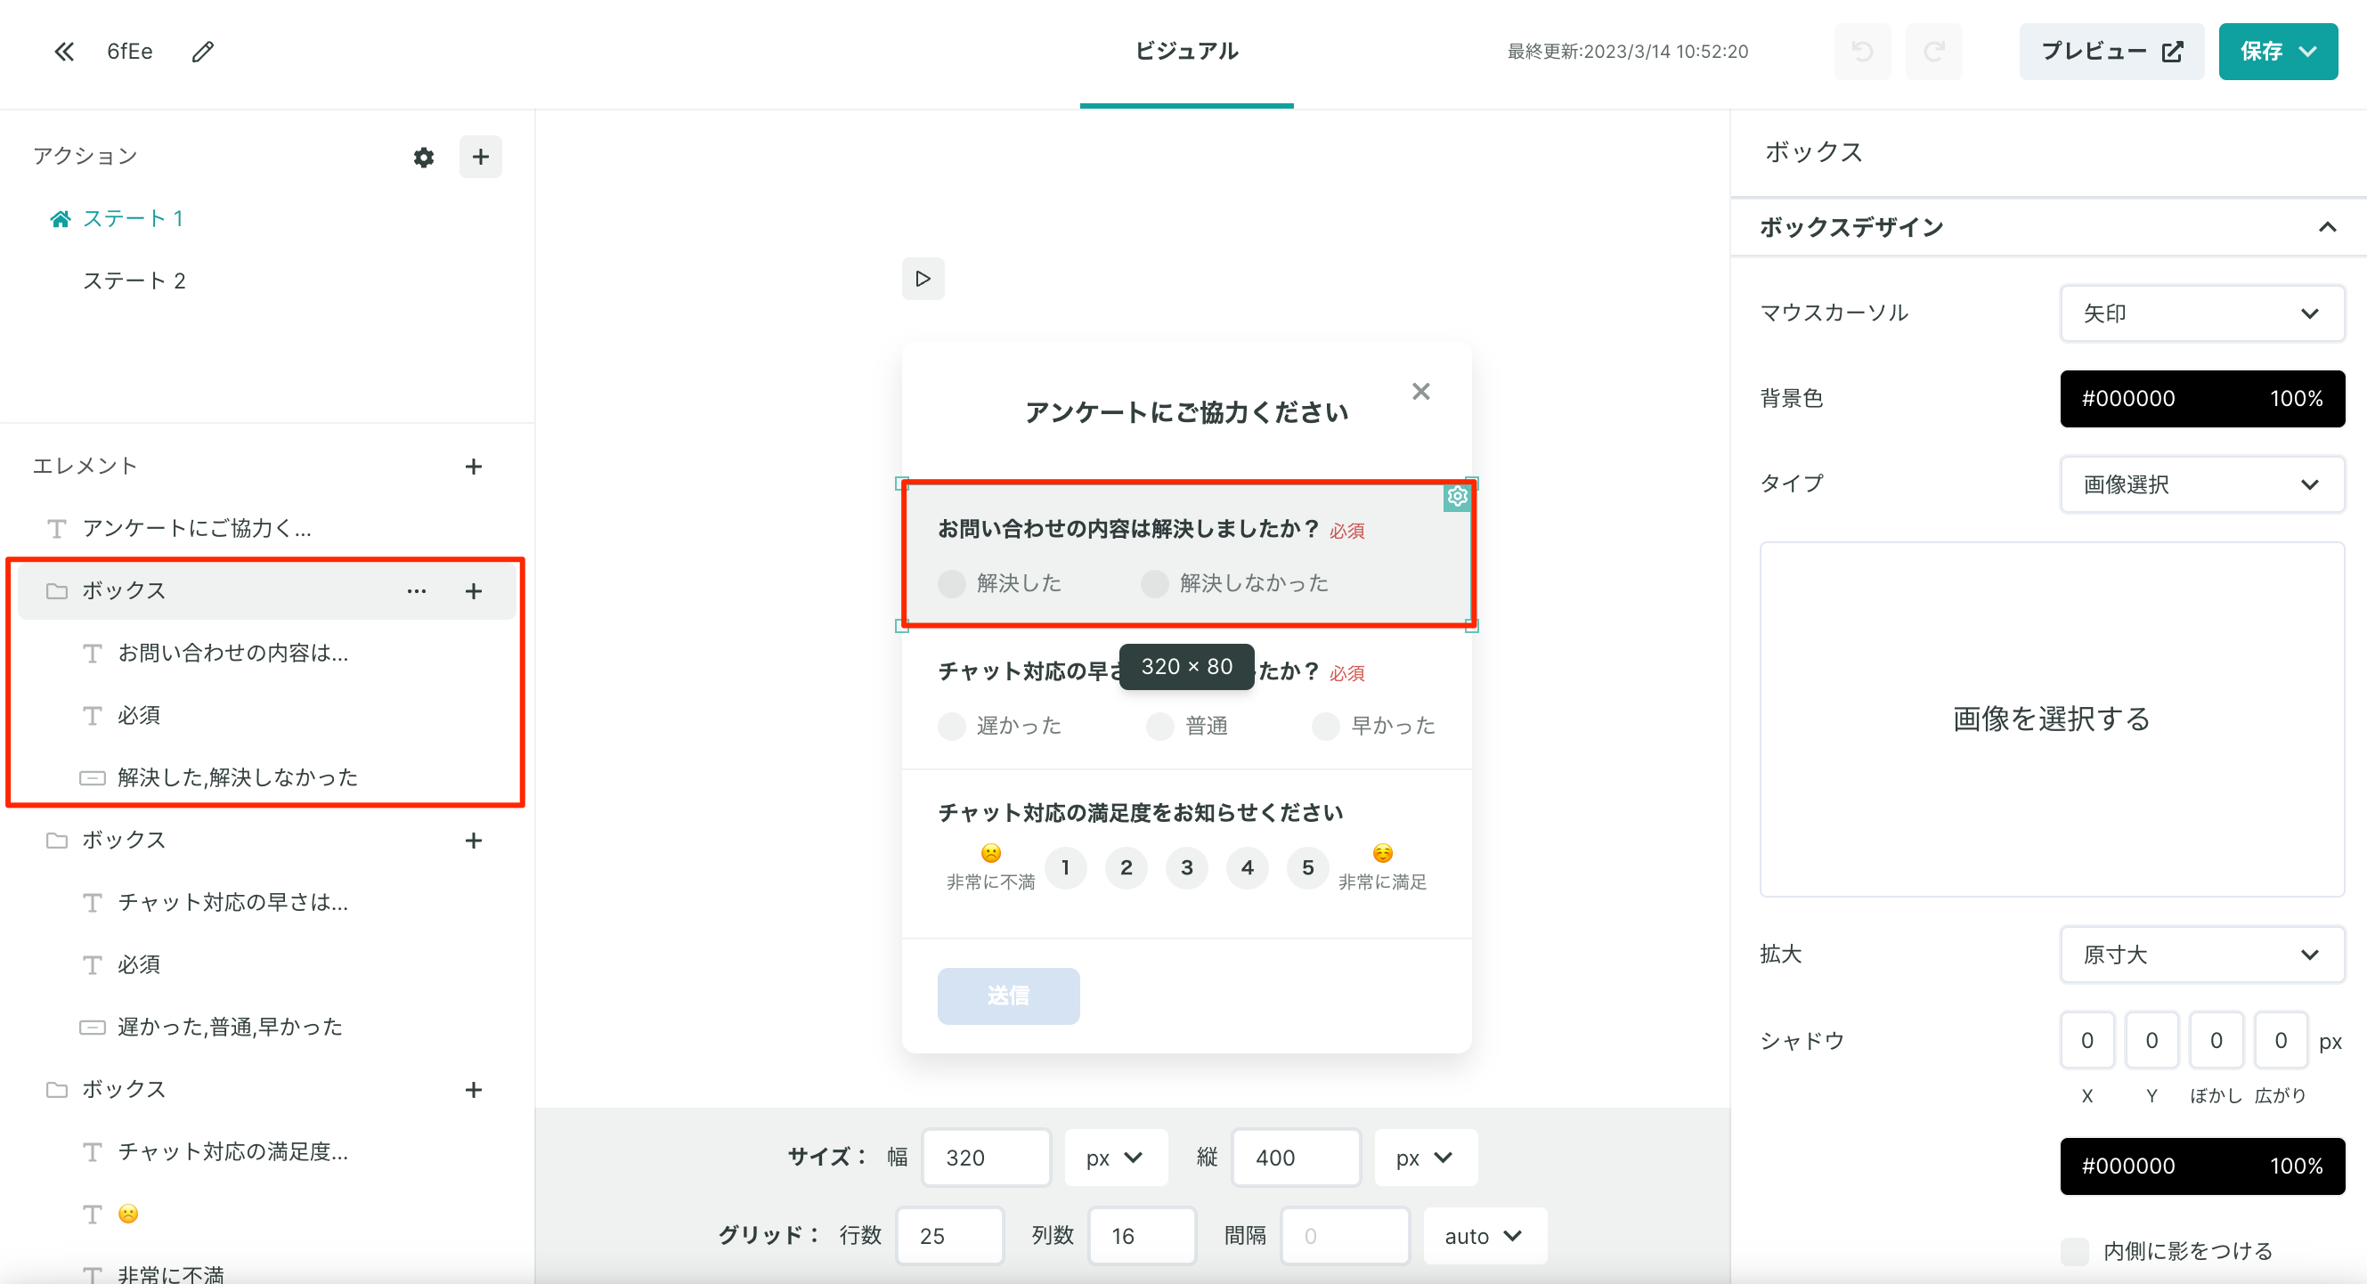Open the 拡大 dropdown showing 原寸大
This screenshot has width=2367, height=1284.
[2201, 955]
